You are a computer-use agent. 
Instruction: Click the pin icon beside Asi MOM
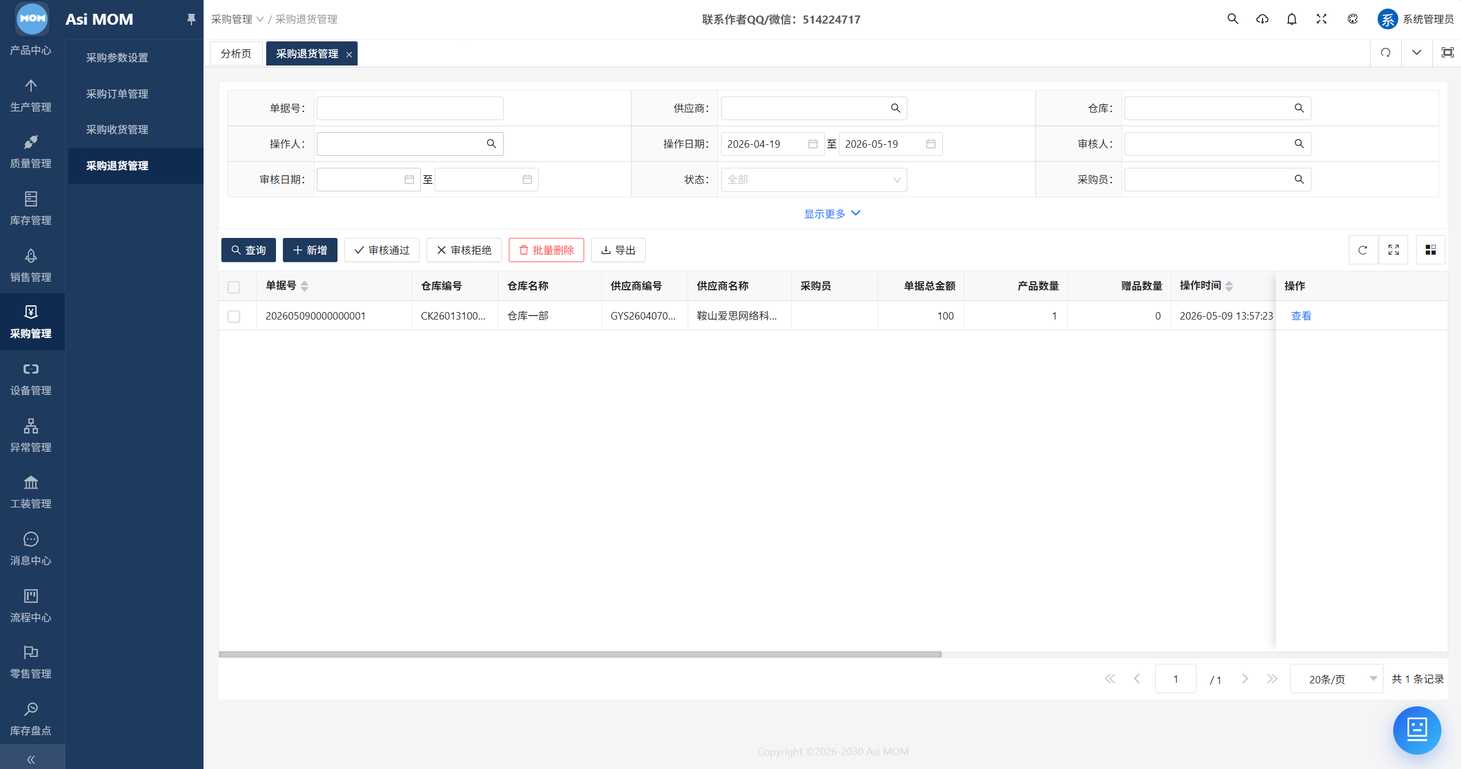(191, 20)
